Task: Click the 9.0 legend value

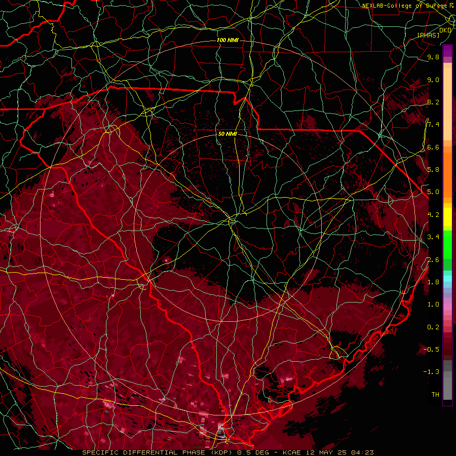Action: coord(433,80)
